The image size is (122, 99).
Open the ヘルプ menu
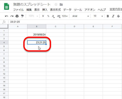click(102, 10)
